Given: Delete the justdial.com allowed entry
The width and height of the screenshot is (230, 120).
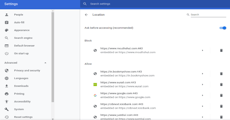Looking at the screenshot, I should tap(221, 117).
